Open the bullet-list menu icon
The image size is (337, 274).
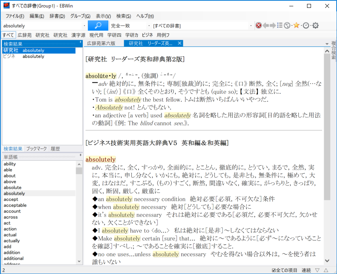(279, 26)
